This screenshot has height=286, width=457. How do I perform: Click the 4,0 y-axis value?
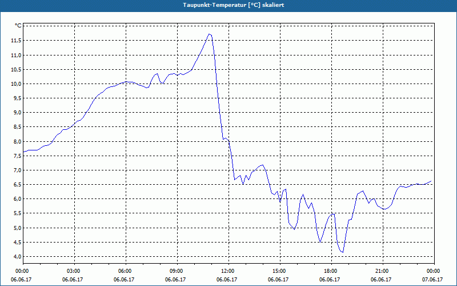tap(17, 256)
